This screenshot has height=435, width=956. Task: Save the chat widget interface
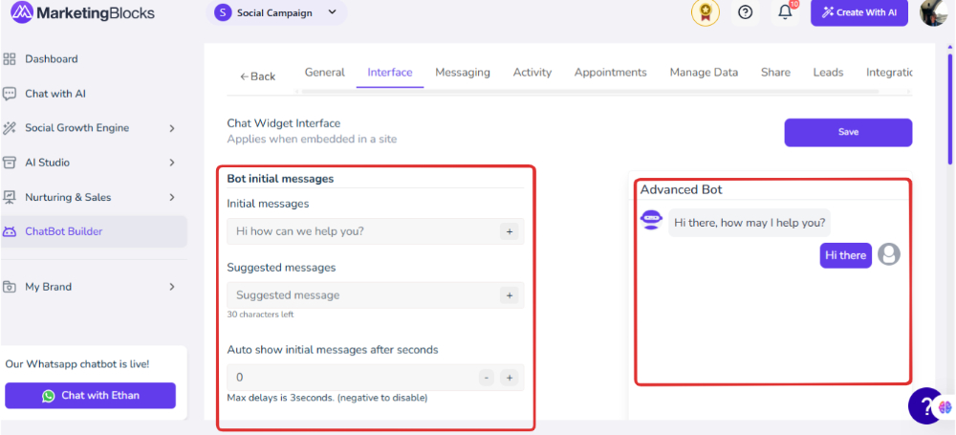tap(848, 132)
